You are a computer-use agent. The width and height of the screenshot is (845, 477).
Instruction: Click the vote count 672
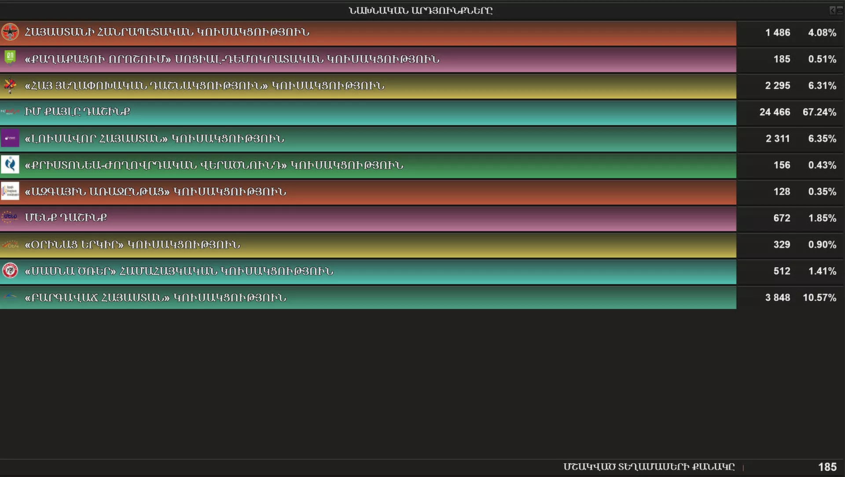coord(782,218)
